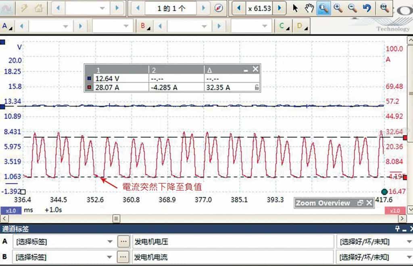Click the buffer counter field

tap(171, 8)
